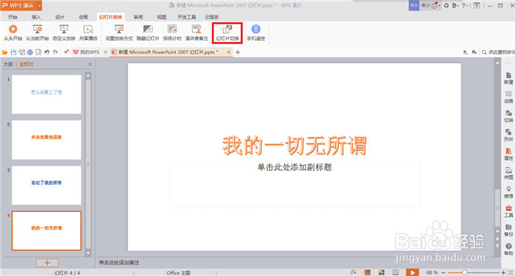Select slide 1 thumbnail 怎么会爱上了他

46,94
